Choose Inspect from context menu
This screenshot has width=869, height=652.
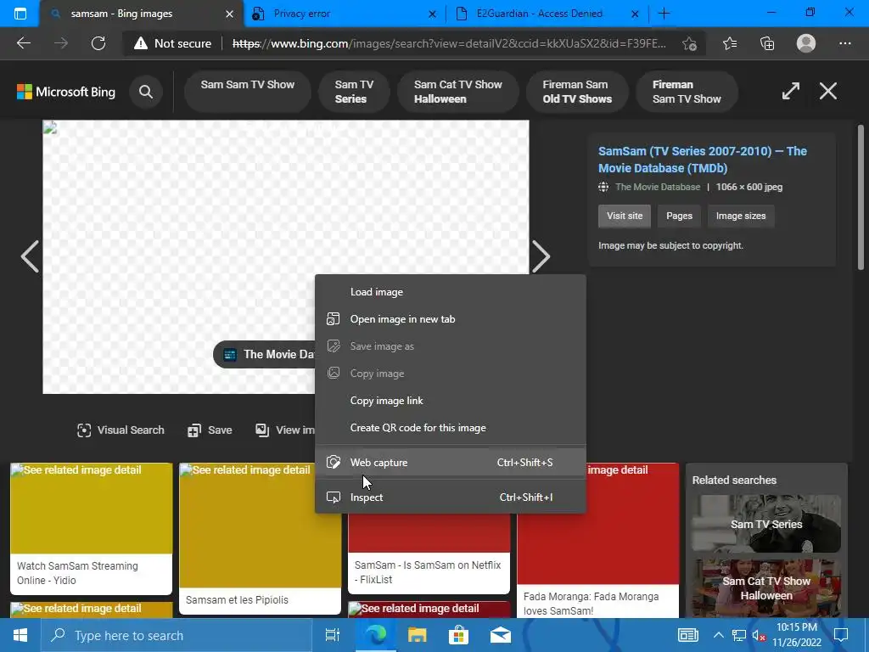pyautogui.click(x=450, y=497)
